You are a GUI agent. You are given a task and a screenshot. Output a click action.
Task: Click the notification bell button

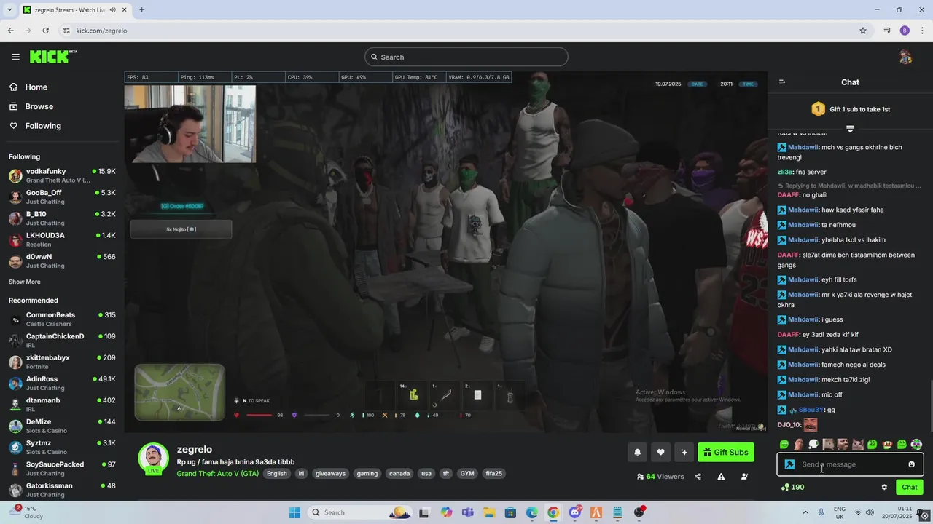pos(637,452)
